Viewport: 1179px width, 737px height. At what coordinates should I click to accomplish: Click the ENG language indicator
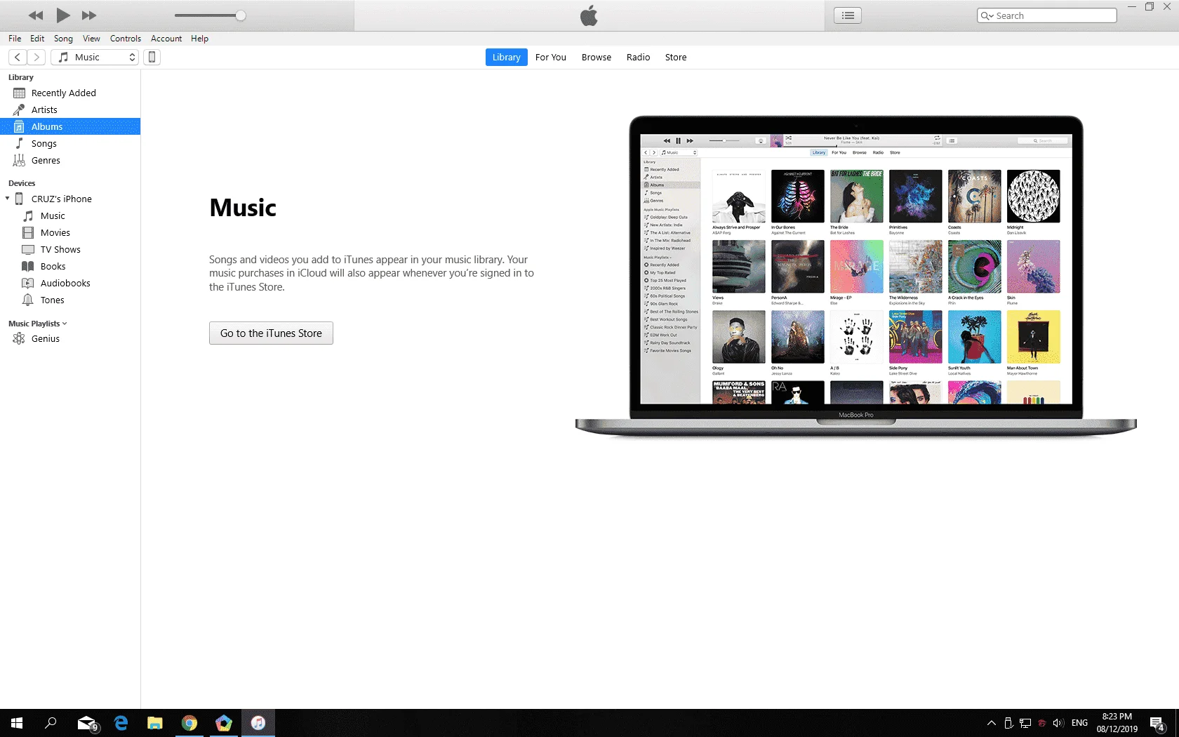click(x=1079, y=723)
